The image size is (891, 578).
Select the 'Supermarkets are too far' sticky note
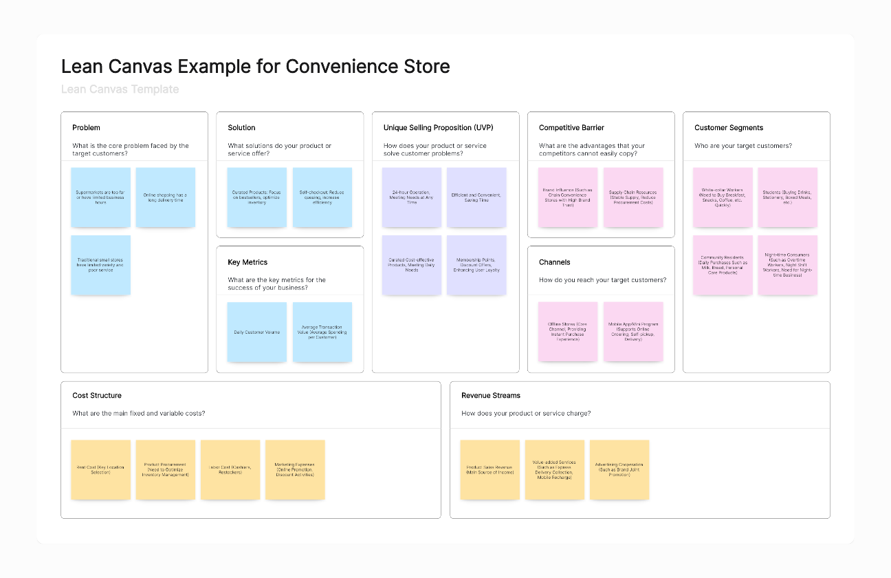pos(100,197)
